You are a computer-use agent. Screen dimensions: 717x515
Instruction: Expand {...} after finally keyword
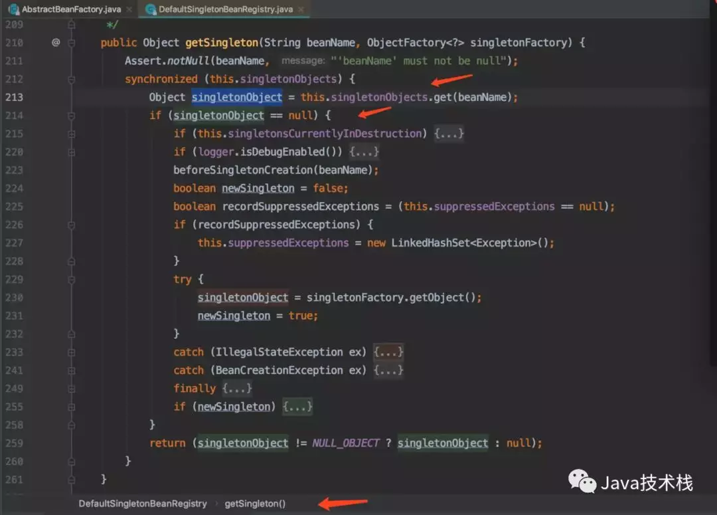[x=237, y=388]
